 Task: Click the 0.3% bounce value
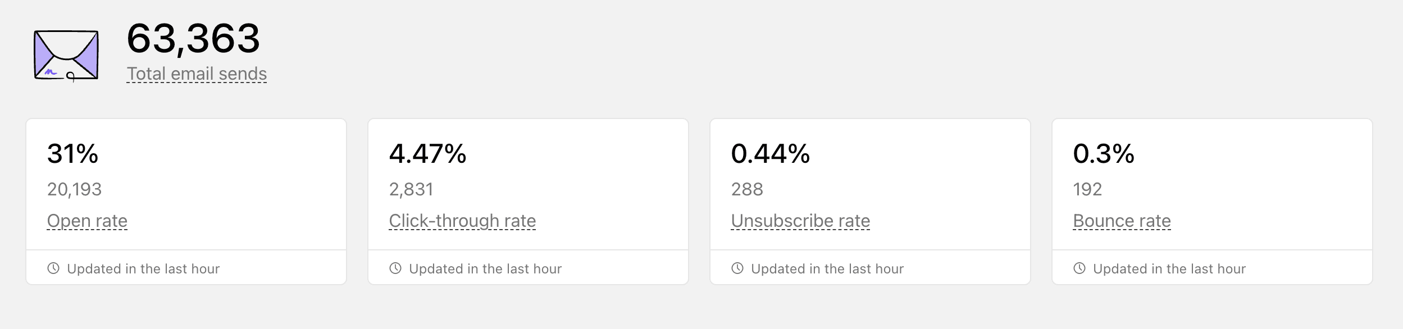1104,153
